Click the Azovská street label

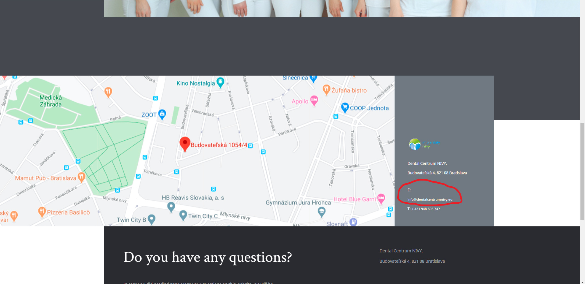(x=272, y=124)
